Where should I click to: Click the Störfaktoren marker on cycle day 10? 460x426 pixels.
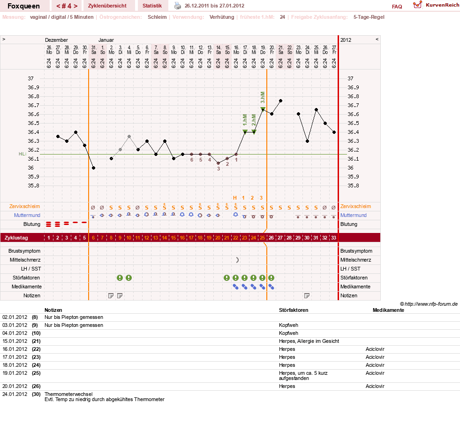click(x=129, y=278)
